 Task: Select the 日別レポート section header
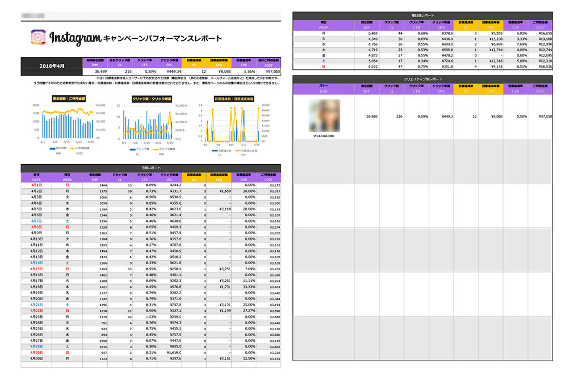(x=151, y=167)
